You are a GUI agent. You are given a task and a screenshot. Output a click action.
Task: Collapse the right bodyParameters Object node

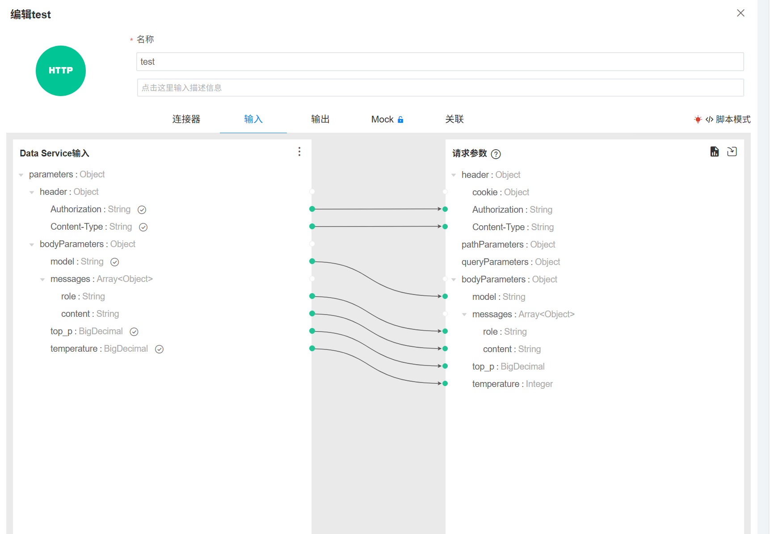pyautogui.click(x=454, y=280)
